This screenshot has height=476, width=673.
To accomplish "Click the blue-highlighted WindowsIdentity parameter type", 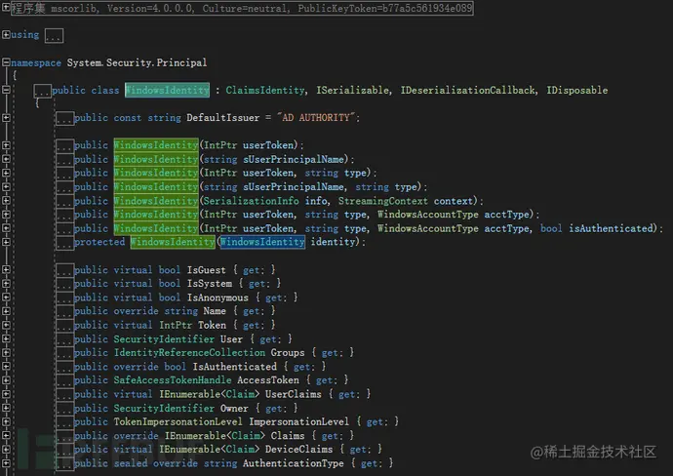I will click(262, 242).
